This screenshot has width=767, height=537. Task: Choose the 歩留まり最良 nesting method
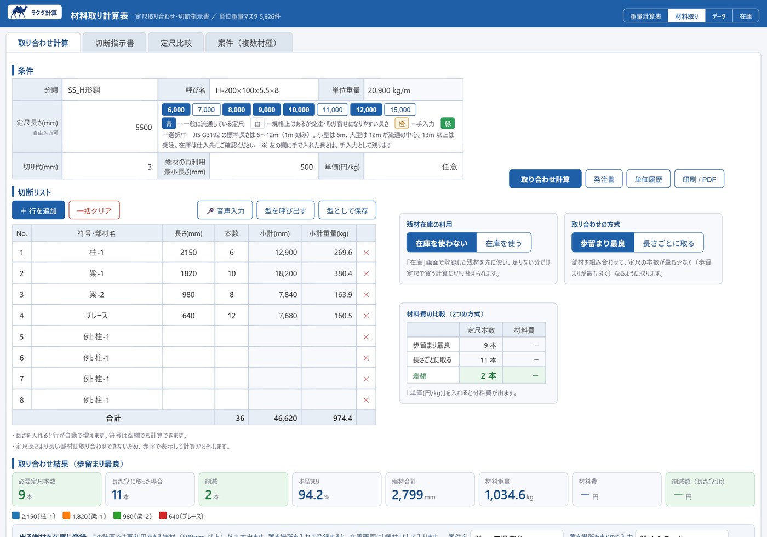[x=603, y=243]
